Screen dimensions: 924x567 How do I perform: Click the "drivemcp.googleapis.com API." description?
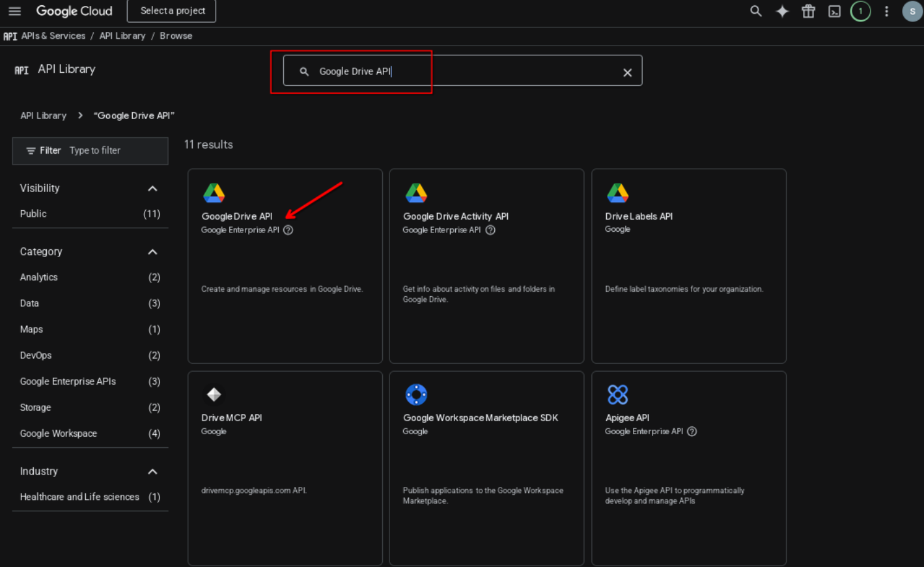coord(254,490)
